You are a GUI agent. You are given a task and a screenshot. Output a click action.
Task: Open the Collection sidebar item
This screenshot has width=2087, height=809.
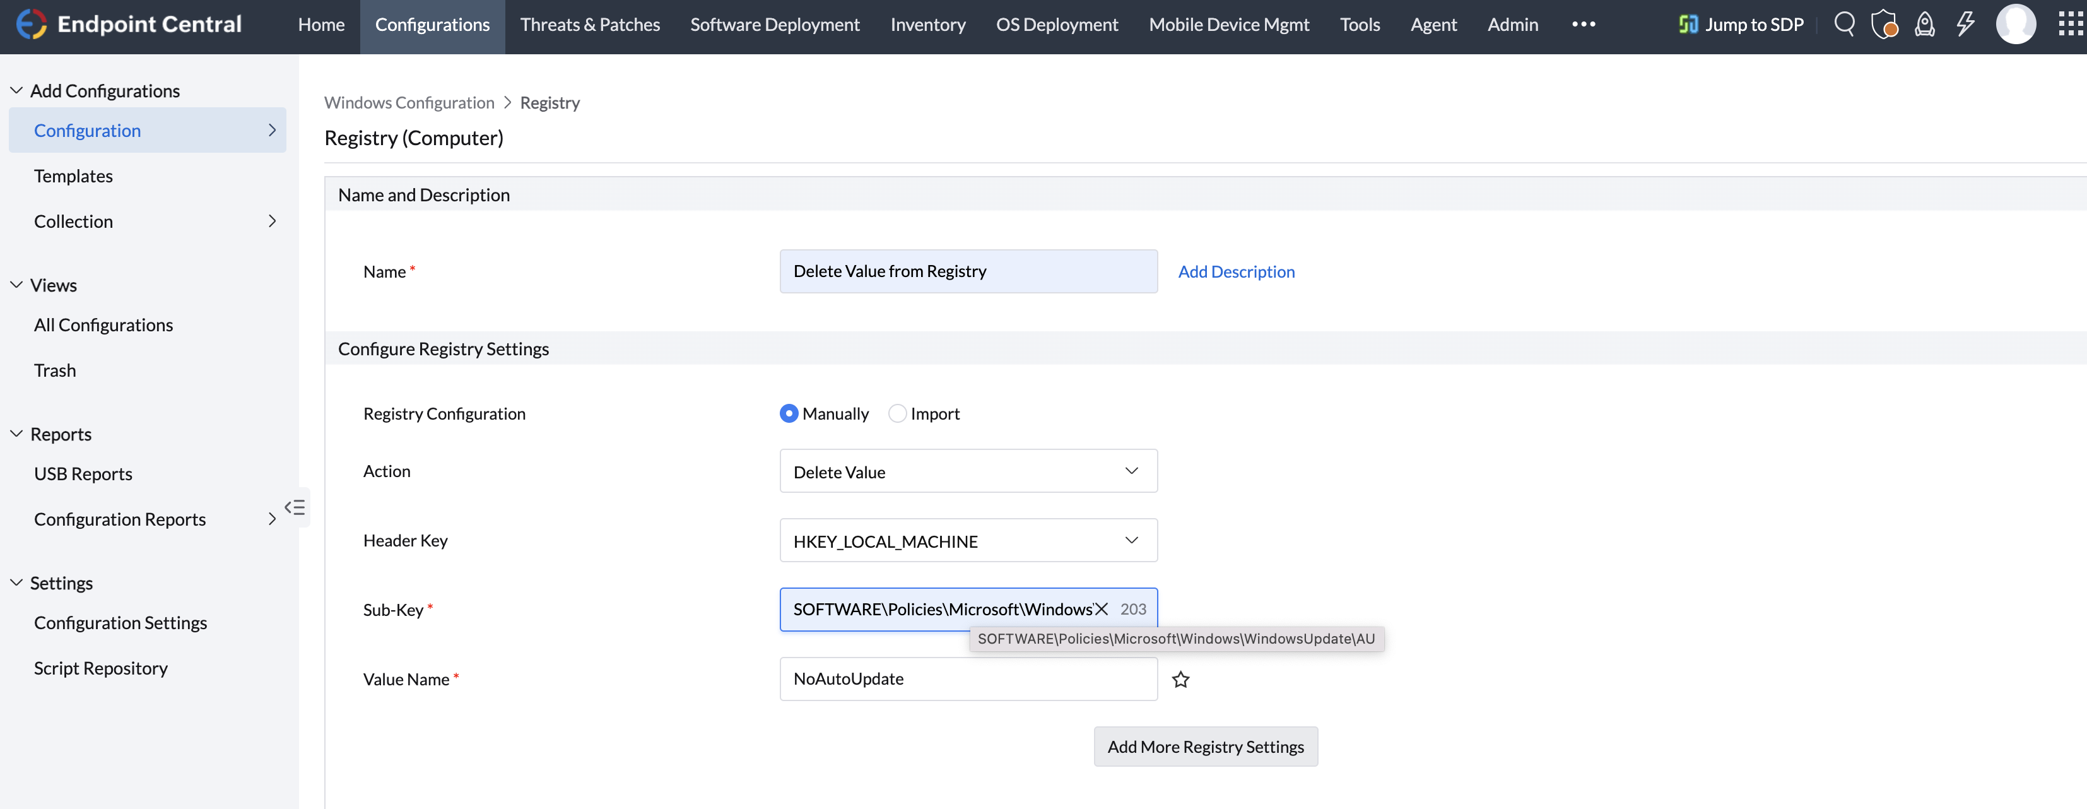(74, 220)
